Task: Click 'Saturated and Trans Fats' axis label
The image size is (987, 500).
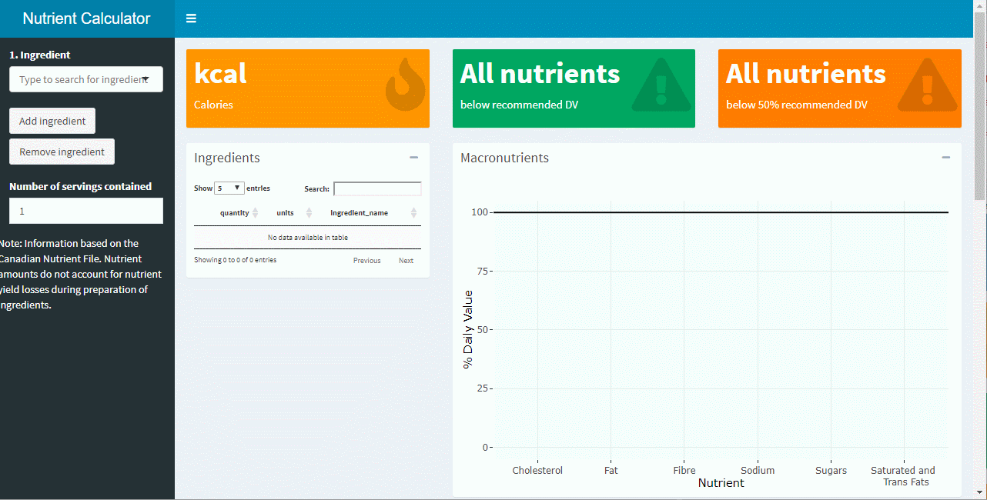Action: pos(903,476)
